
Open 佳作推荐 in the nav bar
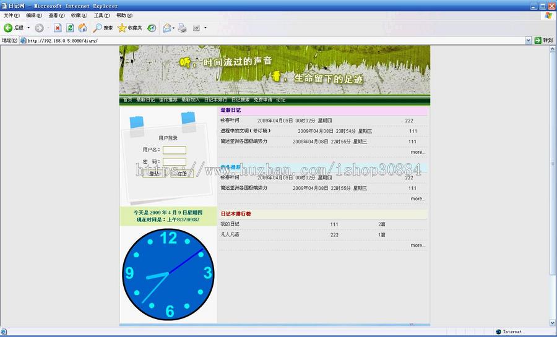click(168, 100)
